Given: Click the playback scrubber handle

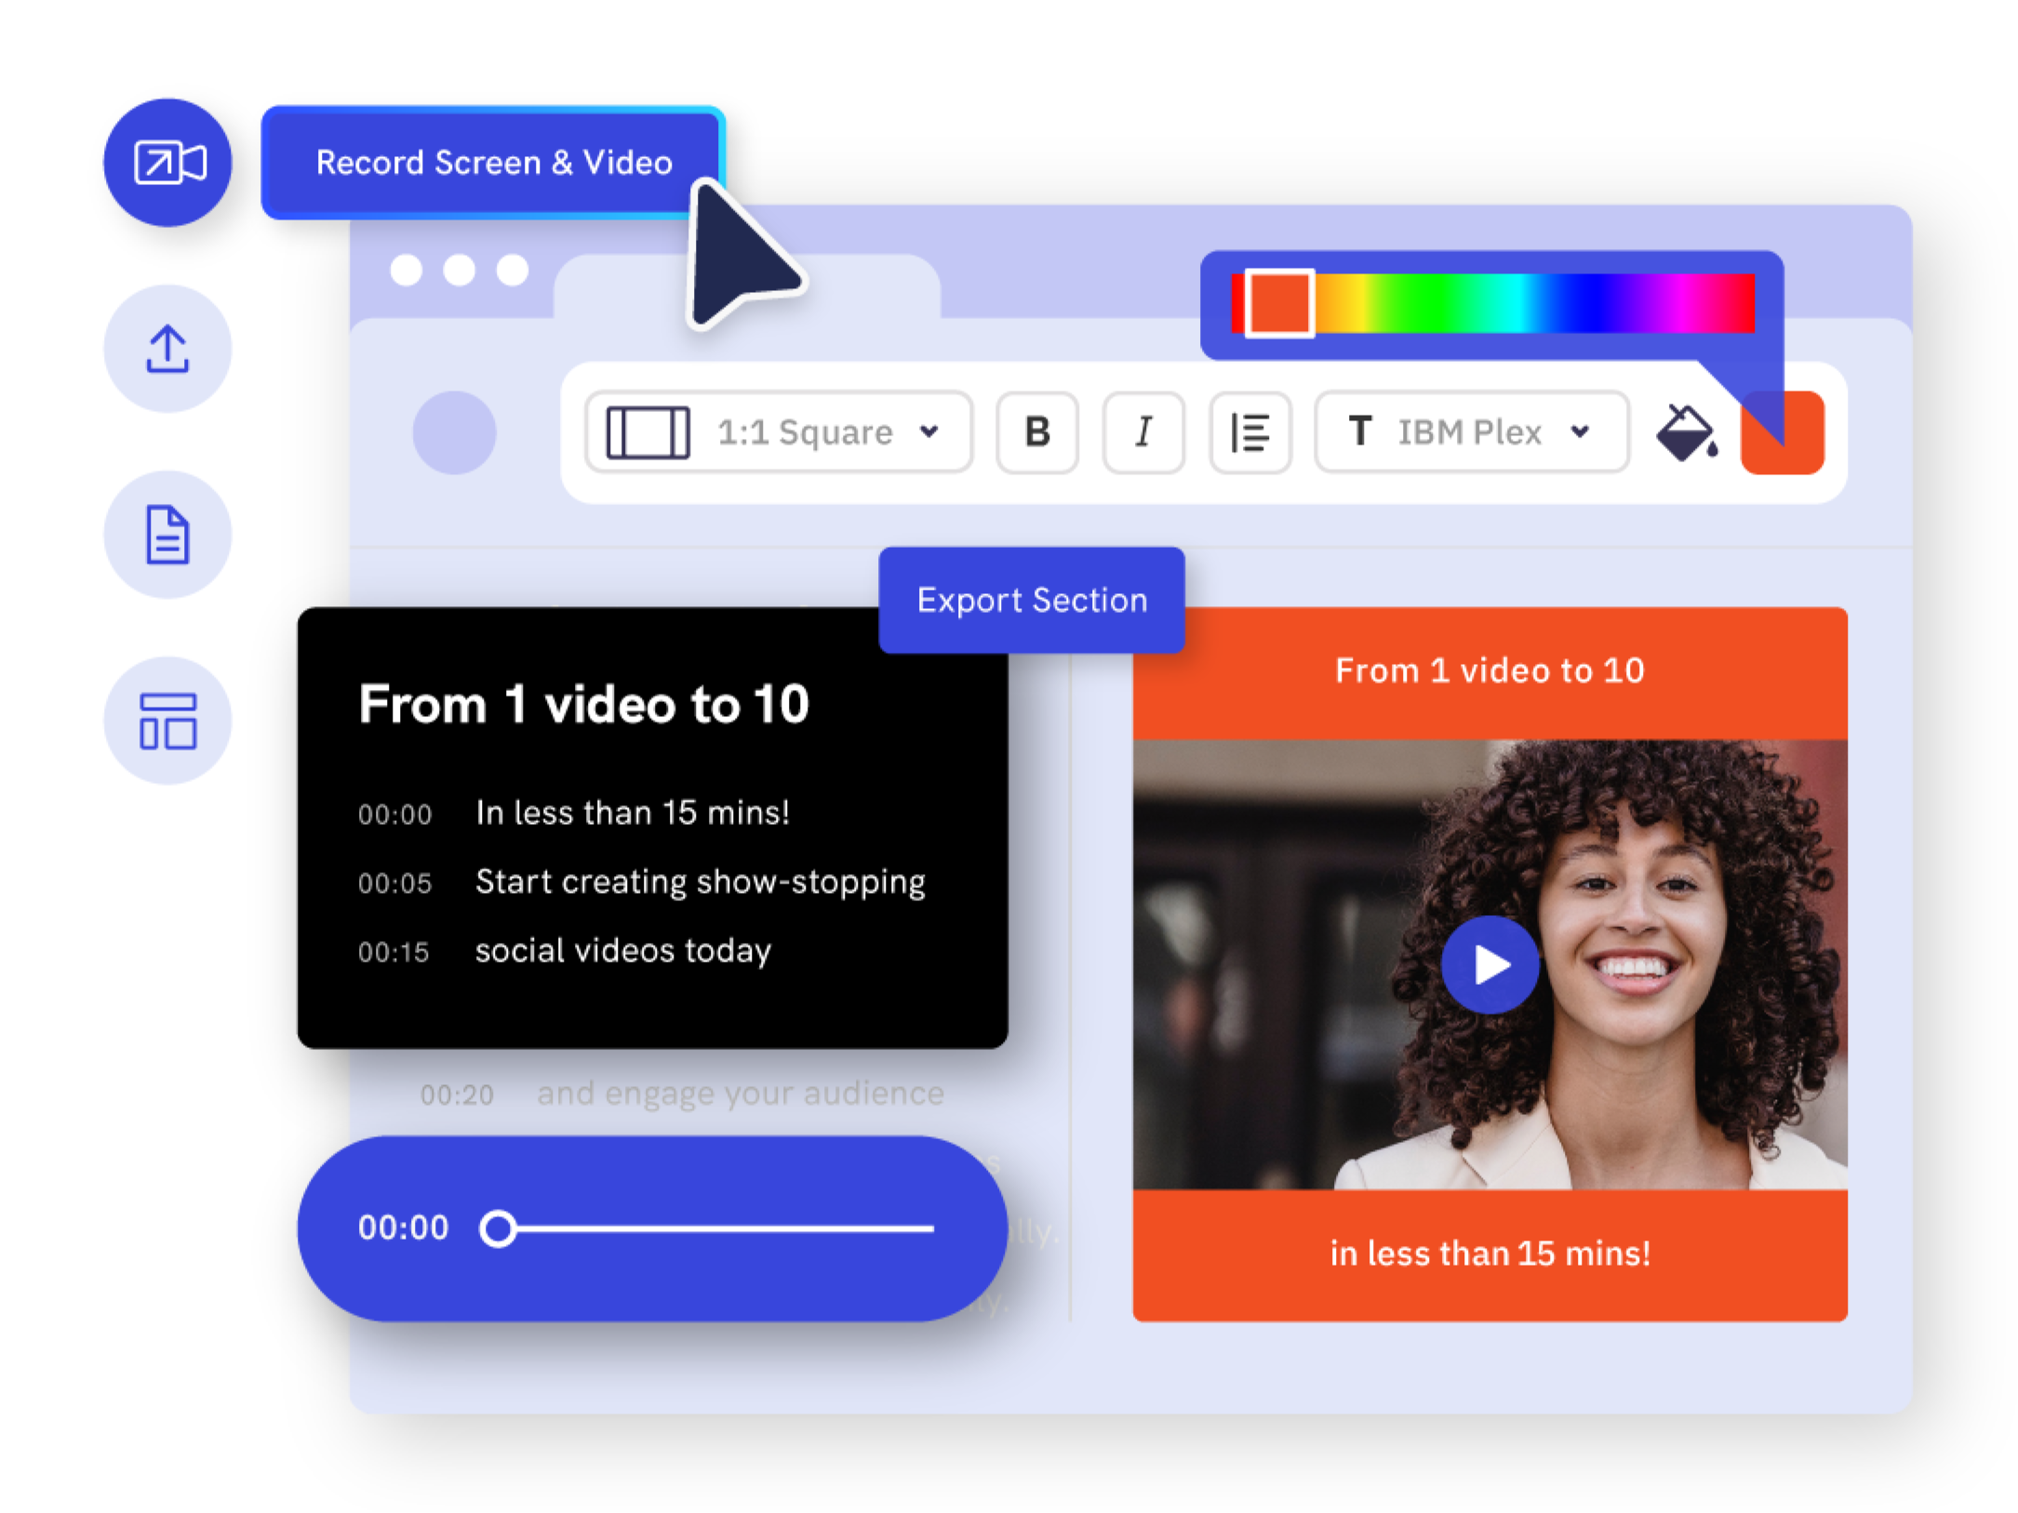Looking at the screenshot, I should click(499, 1228).
